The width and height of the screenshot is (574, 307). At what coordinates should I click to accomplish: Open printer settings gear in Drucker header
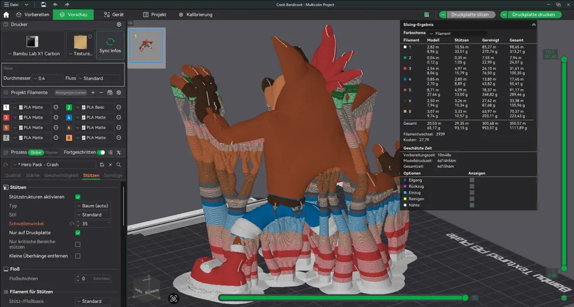click(x=119, y=25)
